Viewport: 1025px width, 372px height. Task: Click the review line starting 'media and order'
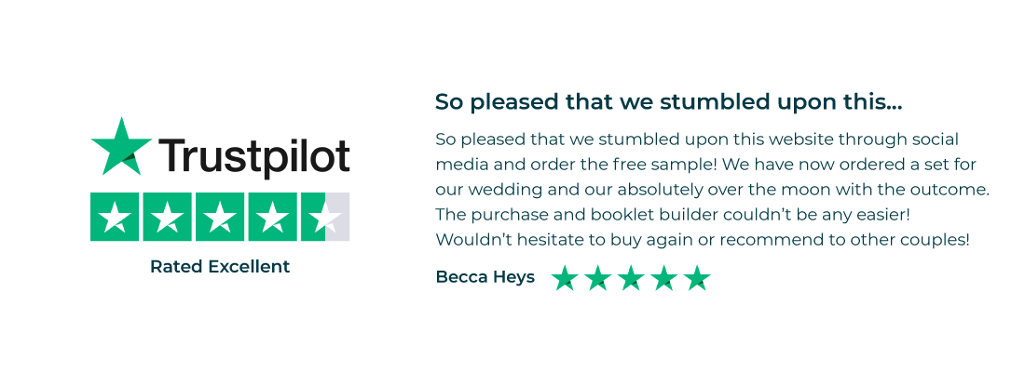click(711, 165)
